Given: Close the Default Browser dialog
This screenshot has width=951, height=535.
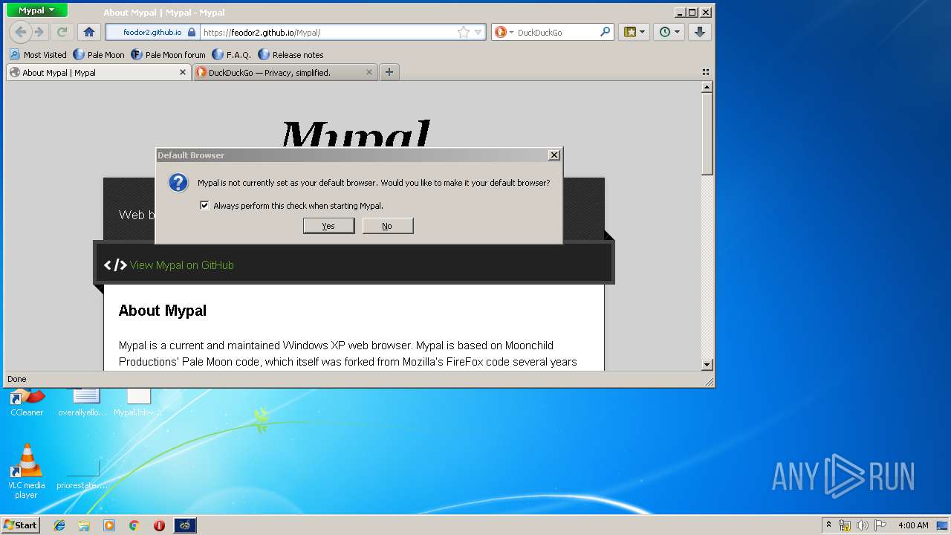Looking at the screenshot, I should pyautogui.click(x=554, y=155).
